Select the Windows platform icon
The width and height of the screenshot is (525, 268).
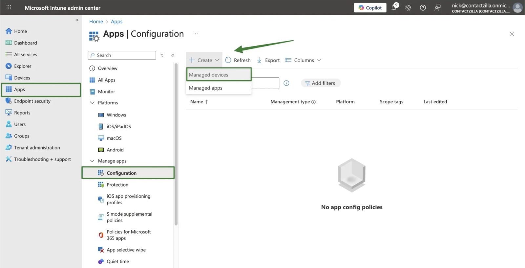coord(101,115)
